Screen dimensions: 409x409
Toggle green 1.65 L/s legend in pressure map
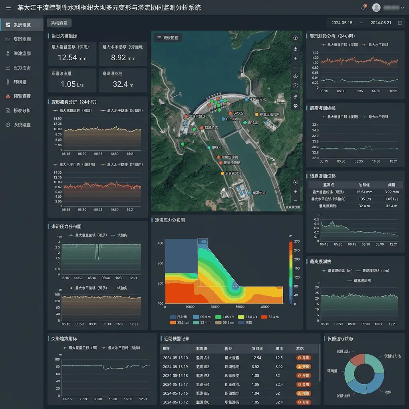224,317
